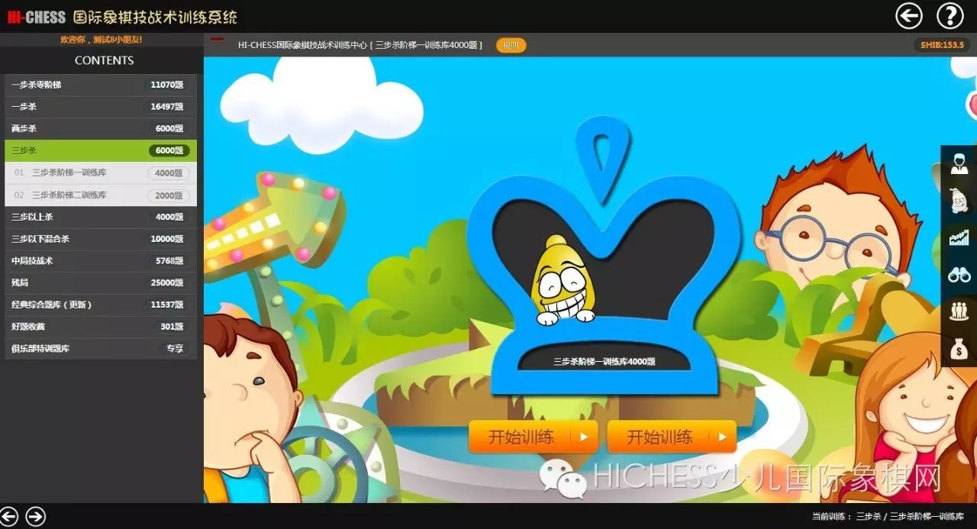Click the 2000题 badge of 三步杀阶梯二训练库
The width and height of the screenshot is (977, 529).
click(169, 195)
